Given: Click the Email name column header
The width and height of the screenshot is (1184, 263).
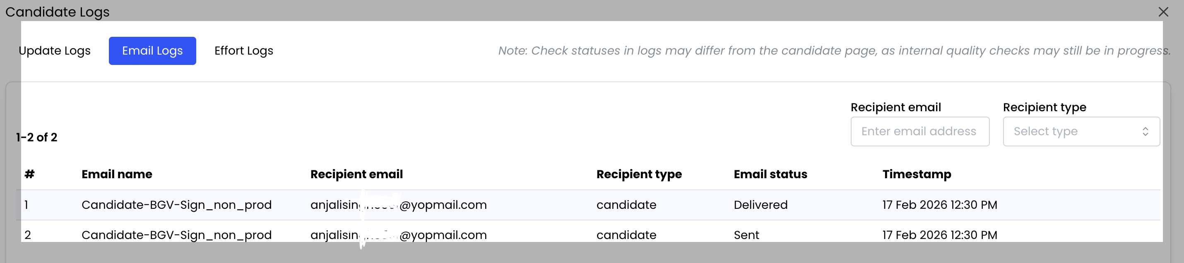Looking at the screenshot, I should [117, 175].
